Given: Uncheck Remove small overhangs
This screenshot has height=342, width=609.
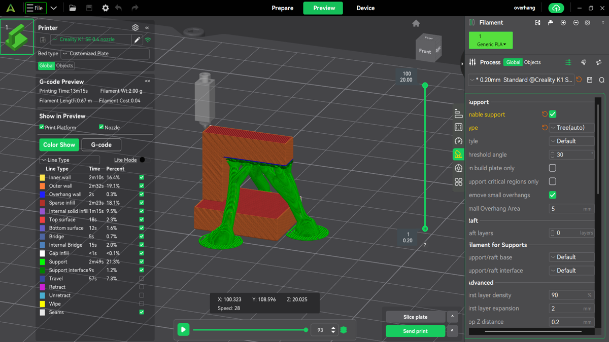Looking at the screenshot, I should pos(553,195).
